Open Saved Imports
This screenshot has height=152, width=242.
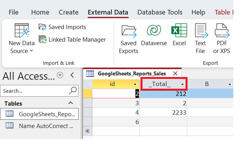coord(62,27)
